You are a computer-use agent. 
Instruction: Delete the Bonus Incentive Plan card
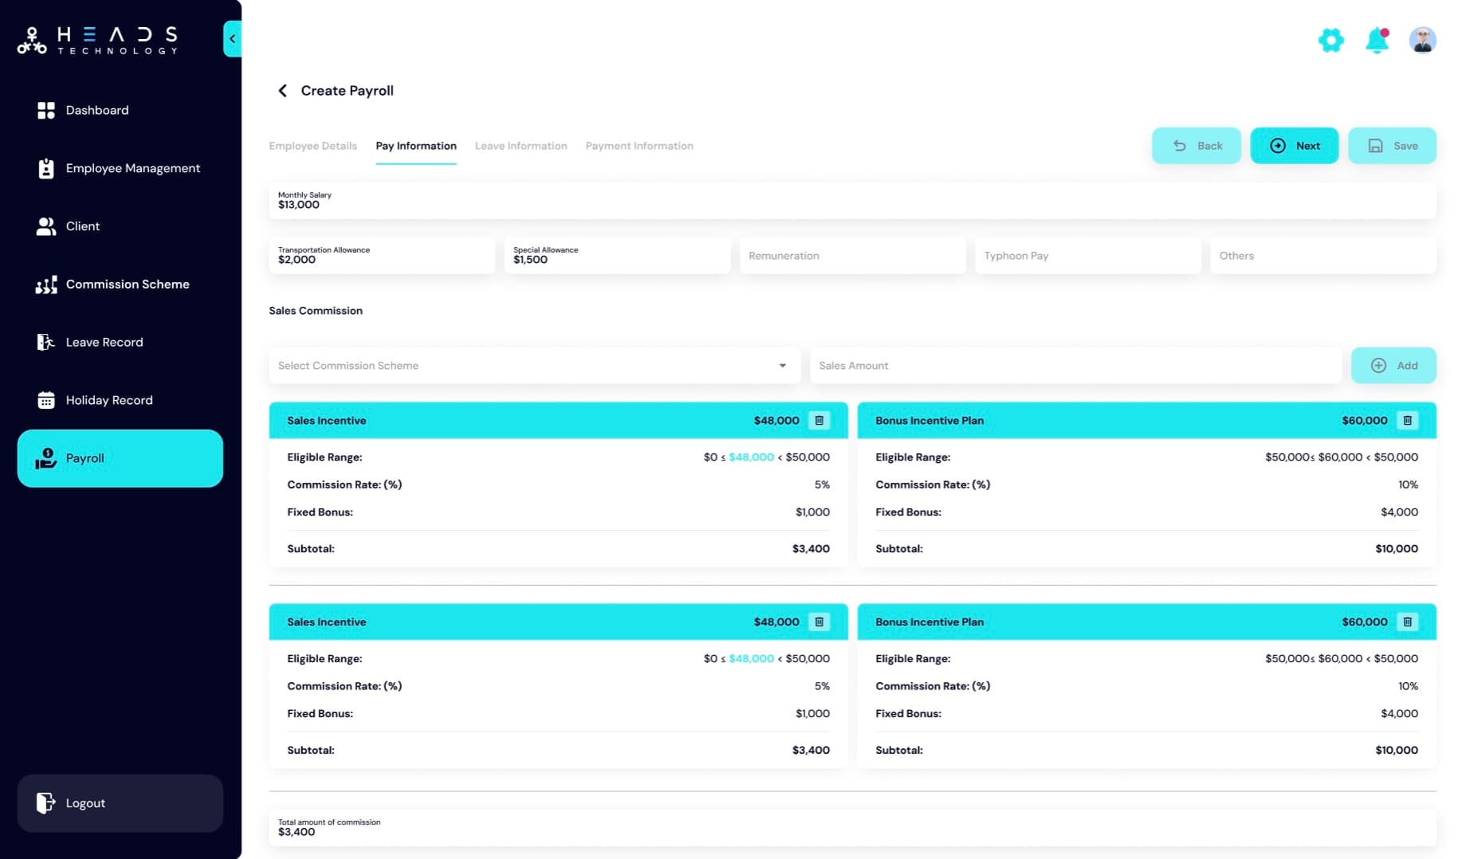tap(1408, 420)
